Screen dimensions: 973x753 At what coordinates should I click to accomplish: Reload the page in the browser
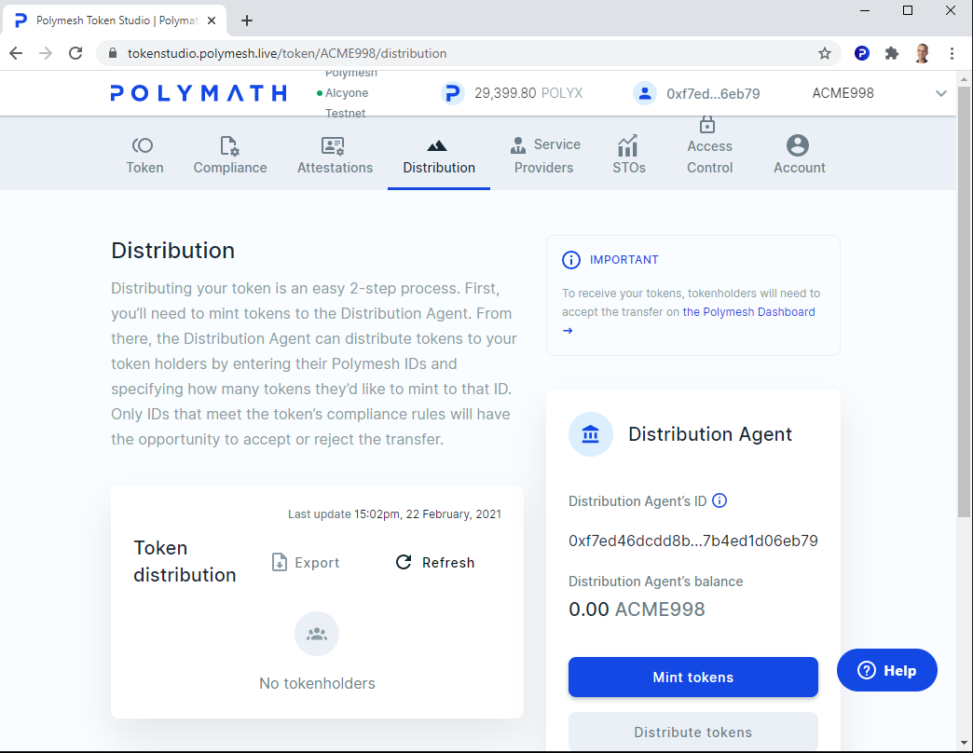[75, 53]
